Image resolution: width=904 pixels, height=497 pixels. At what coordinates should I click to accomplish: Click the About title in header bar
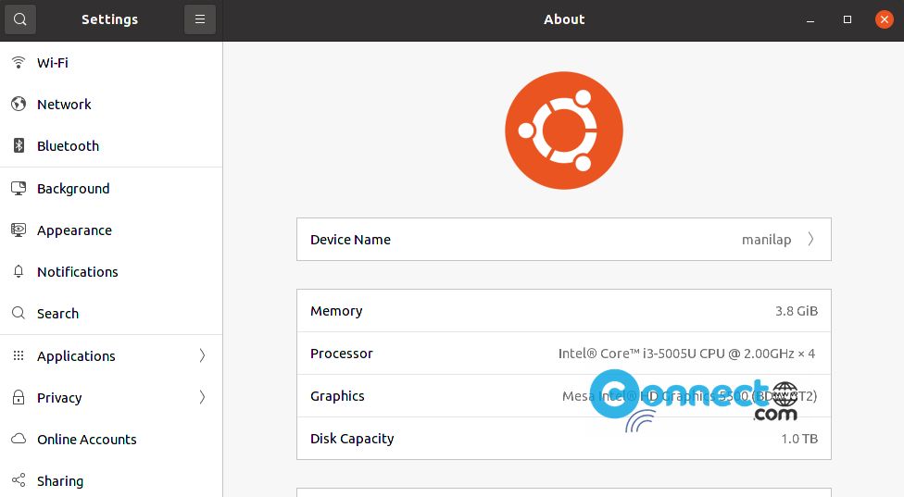click(564, 19)
